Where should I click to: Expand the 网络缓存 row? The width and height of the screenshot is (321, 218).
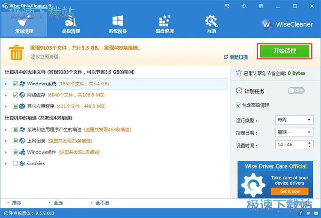click(6, 95)
